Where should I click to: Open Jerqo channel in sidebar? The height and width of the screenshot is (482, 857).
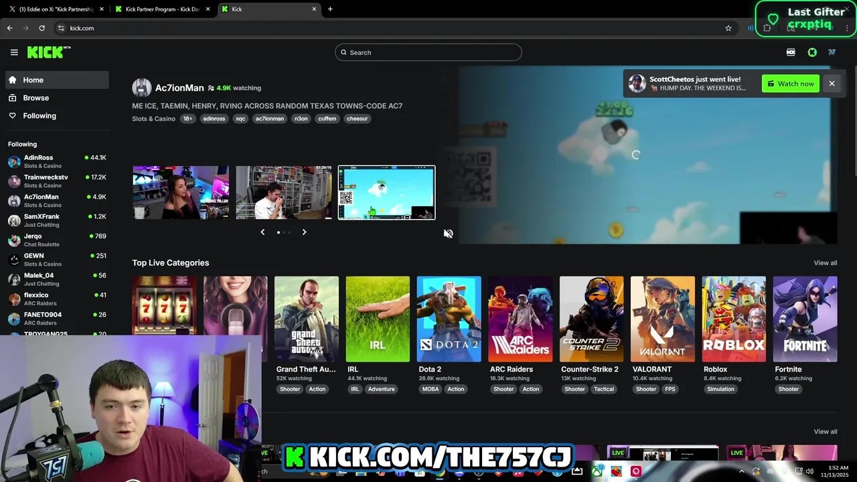[x=57, y=240]
